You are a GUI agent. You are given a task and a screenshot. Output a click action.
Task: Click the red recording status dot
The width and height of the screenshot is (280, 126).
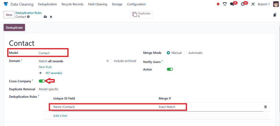[x=218, y=4]
